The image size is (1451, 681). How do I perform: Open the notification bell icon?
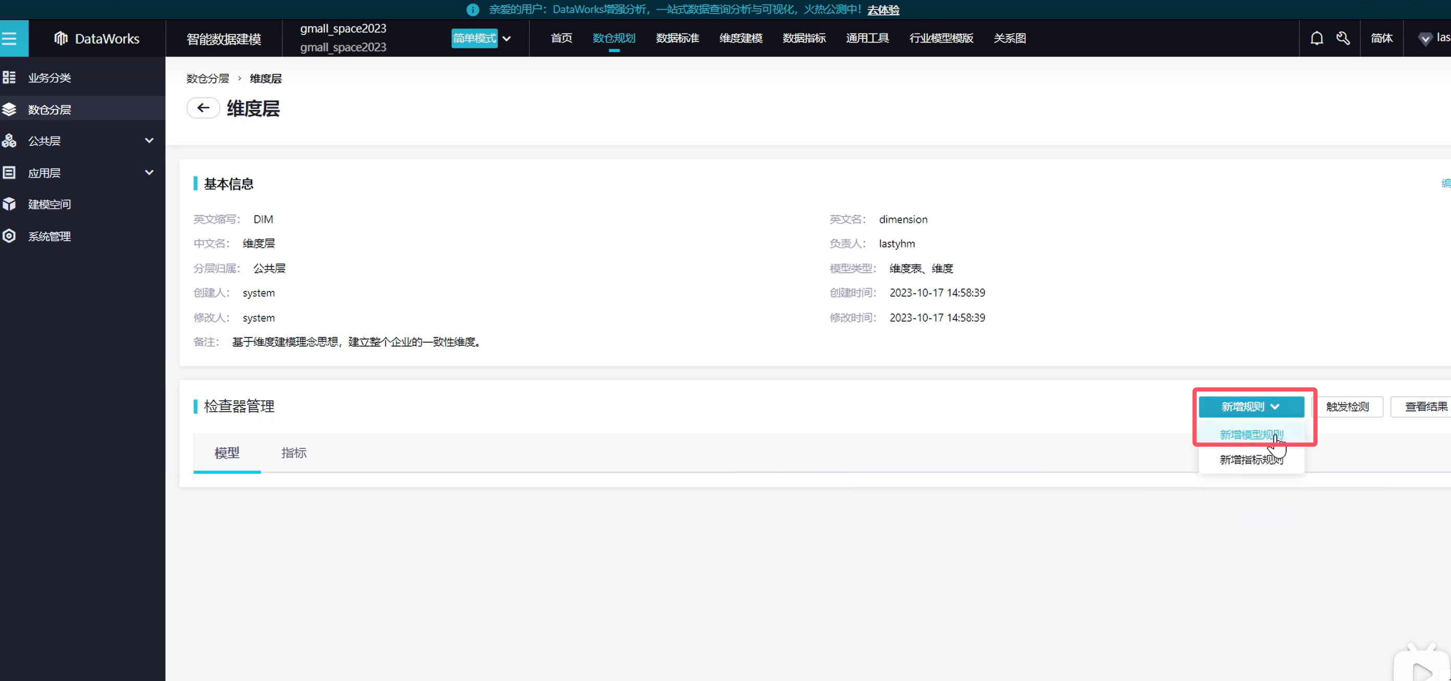(x=1317, y=39)
